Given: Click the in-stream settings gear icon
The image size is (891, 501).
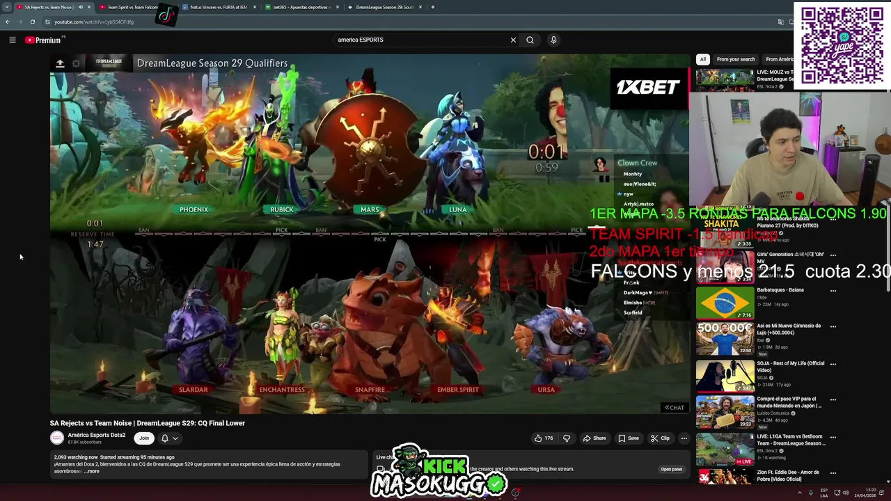Looking at the screenshot, I should point(76,63).
